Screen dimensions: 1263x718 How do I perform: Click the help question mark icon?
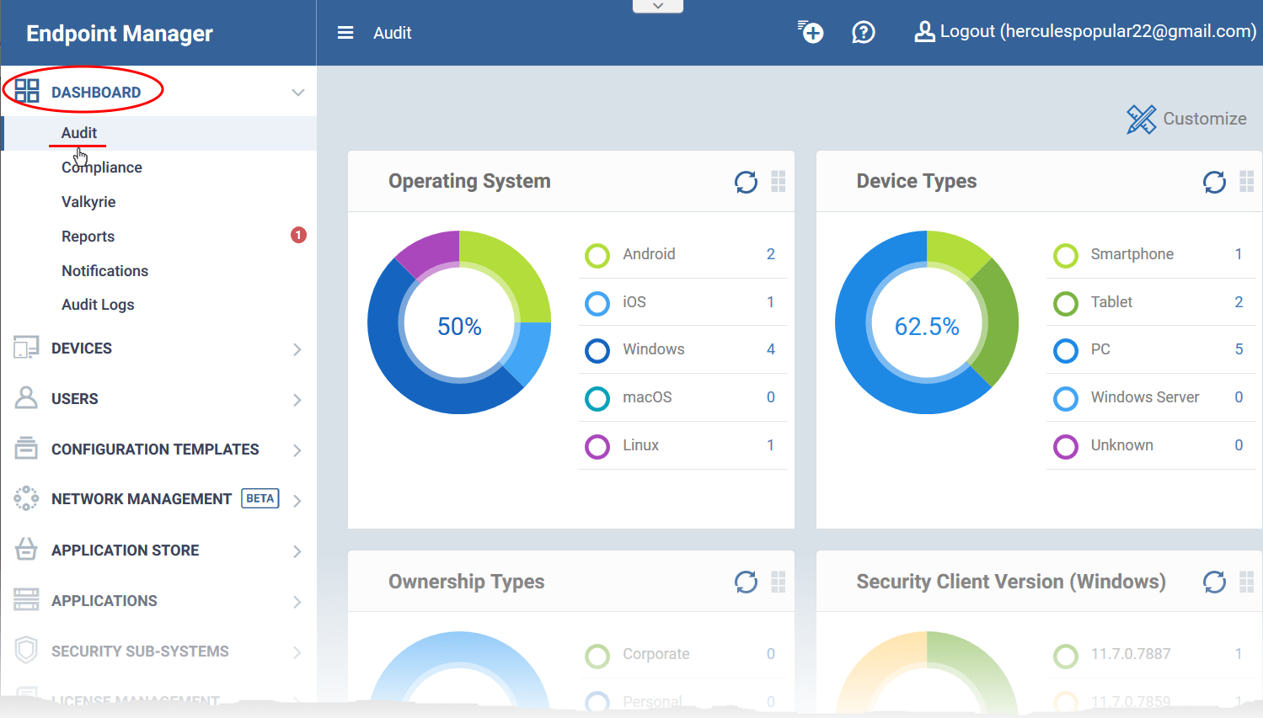(863, 32)
